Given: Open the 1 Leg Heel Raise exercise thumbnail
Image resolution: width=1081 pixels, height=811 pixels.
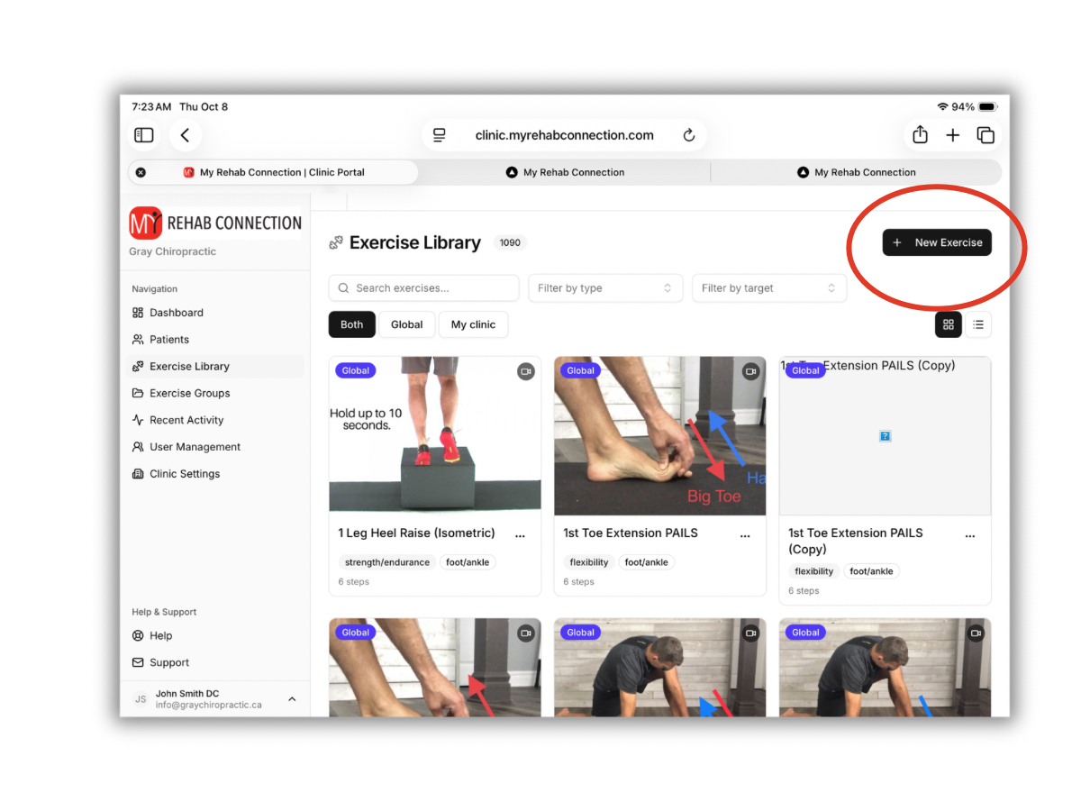Looking at the screenshot, I should tap(435, 436).
